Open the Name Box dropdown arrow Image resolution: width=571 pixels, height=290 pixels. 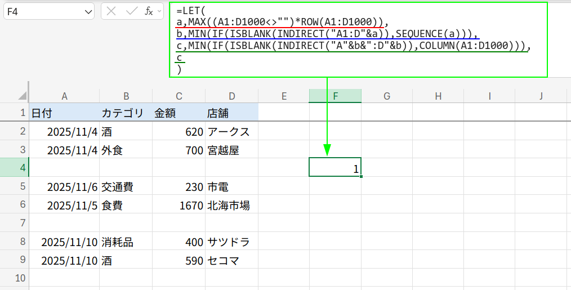tap(87, 11)
